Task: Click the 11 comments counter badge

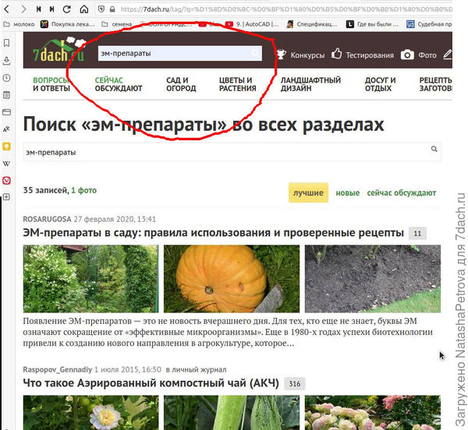Action: point(417,234)
